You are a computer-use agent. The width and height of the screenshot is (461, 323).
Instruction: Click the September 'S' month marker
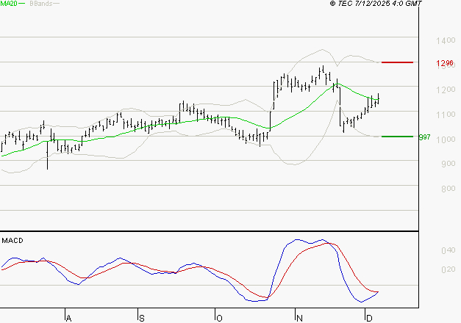pyautogui.click(x=142, y=318)
